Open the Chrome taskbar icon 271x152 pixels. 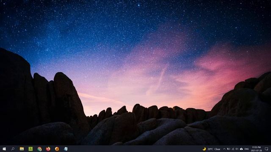[39, 149]
